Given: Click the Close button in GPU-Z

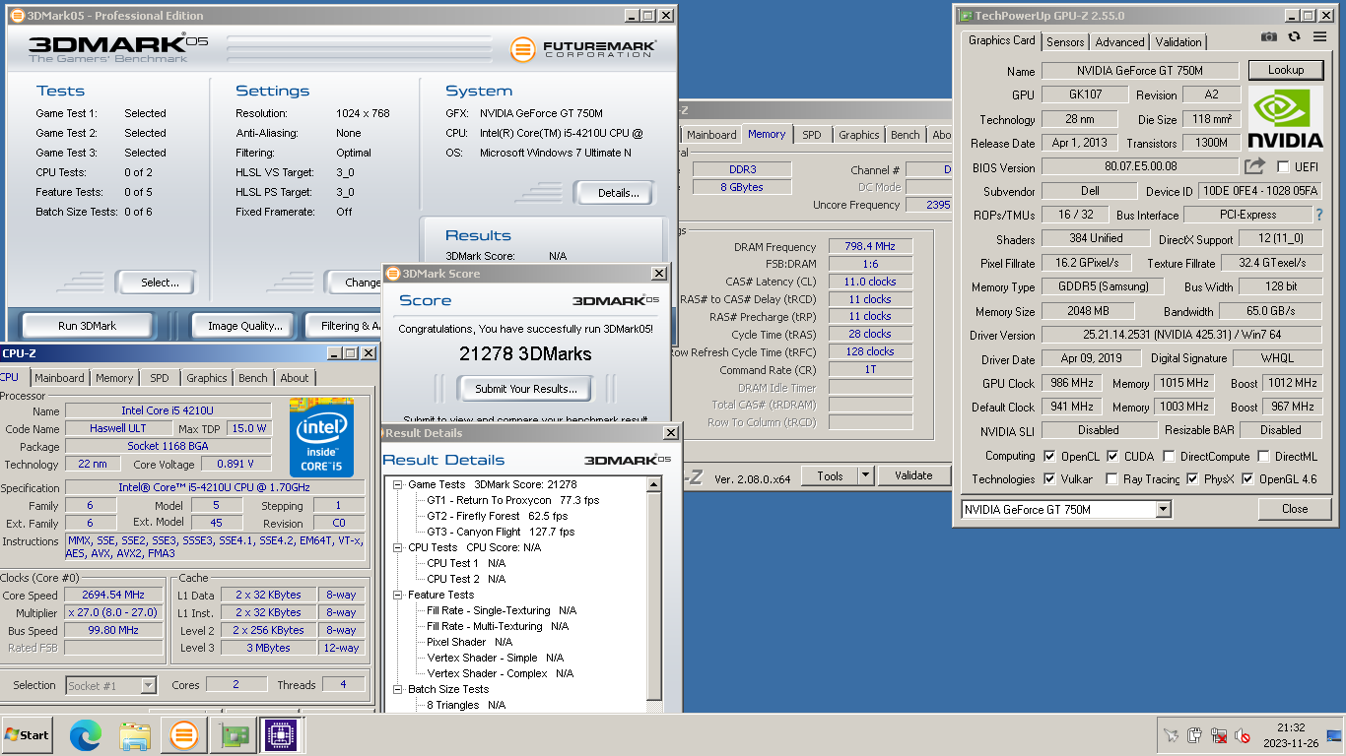Looking at the screenshot, I should point(1295,509).
